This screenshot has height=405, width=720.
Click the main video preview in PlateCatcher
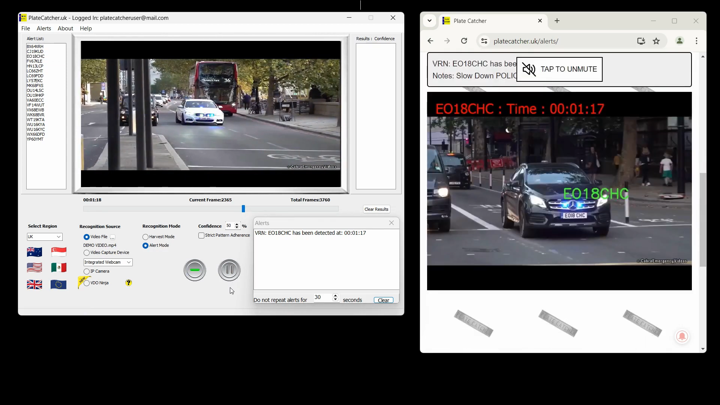coord(211,114)
